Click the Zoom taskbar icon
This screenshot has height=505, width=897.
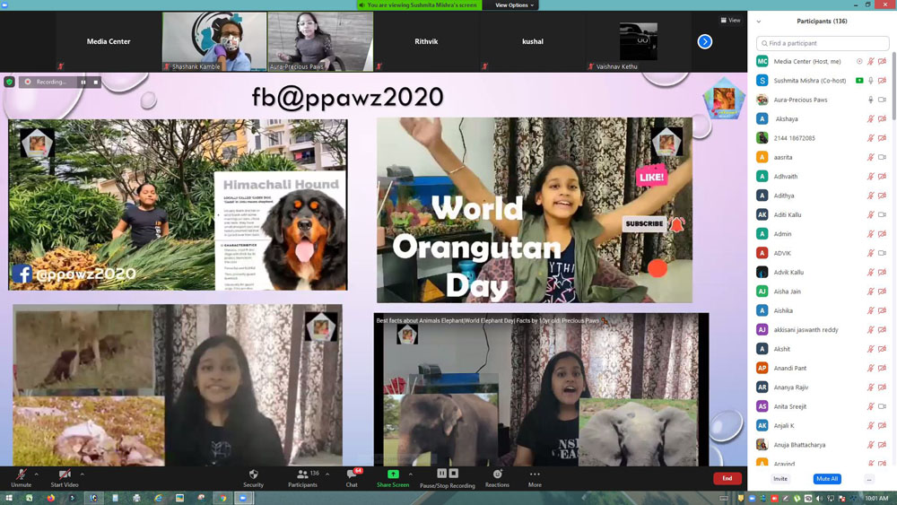[243, 498]
